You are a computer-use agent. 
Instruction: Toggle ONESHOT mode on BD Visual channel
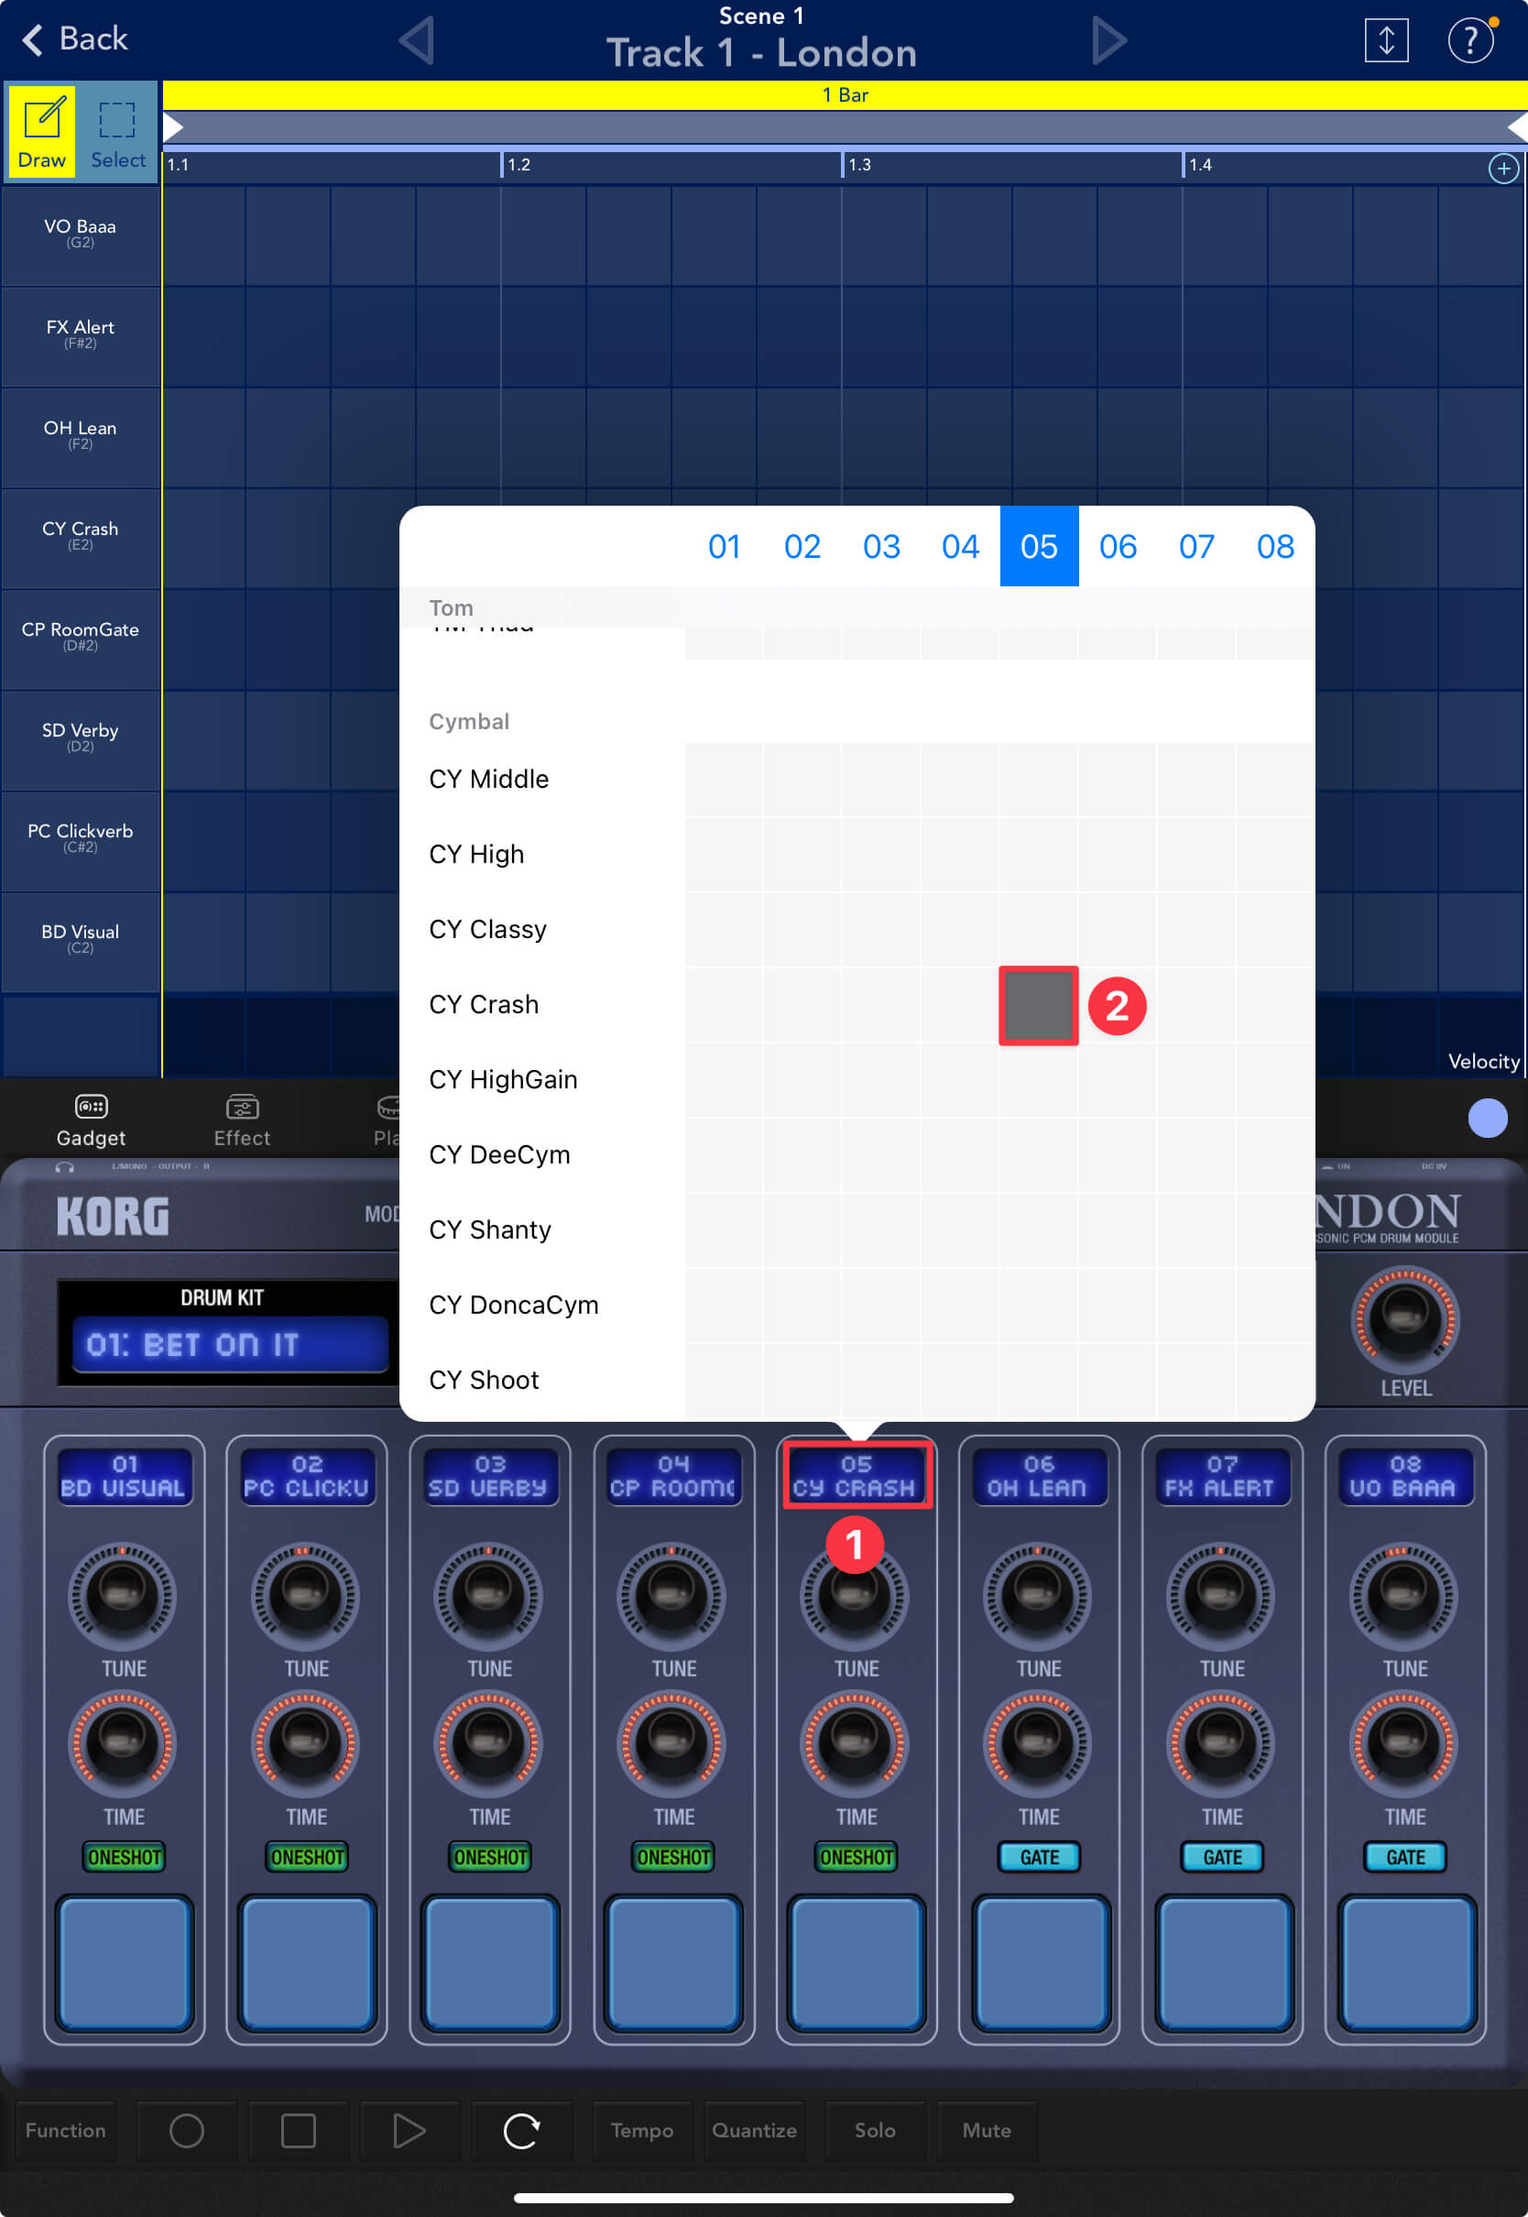tap(125, 1857)
